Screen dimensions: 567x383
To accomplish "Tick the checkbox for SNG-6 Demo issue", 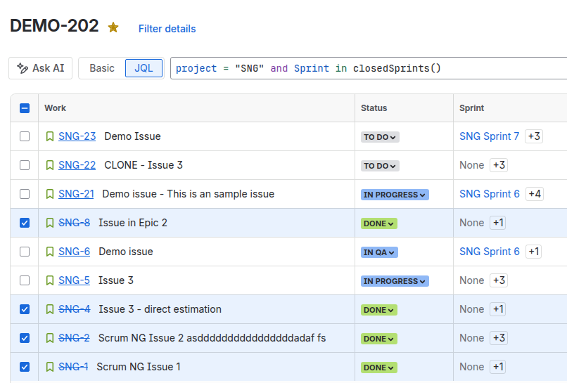I will [x=25, y=252].
